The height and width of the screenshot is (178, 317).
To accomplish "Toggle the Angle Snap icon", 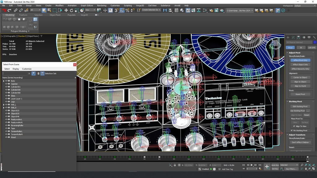I will coord(122,10).
